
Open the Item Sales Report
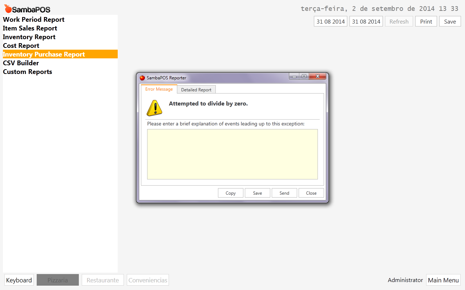[30, 28]
